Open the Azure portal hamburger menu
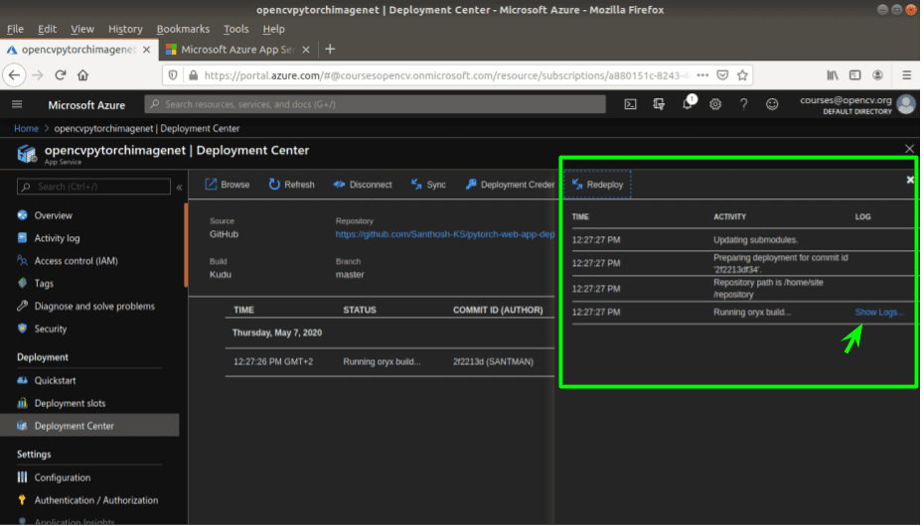924x526 pixels. click(17, 105)
